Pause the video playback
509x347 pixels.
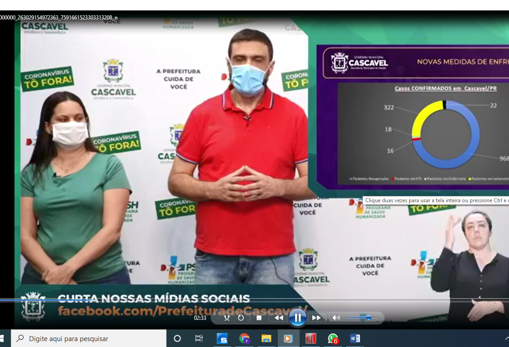(x=297, y=318)
